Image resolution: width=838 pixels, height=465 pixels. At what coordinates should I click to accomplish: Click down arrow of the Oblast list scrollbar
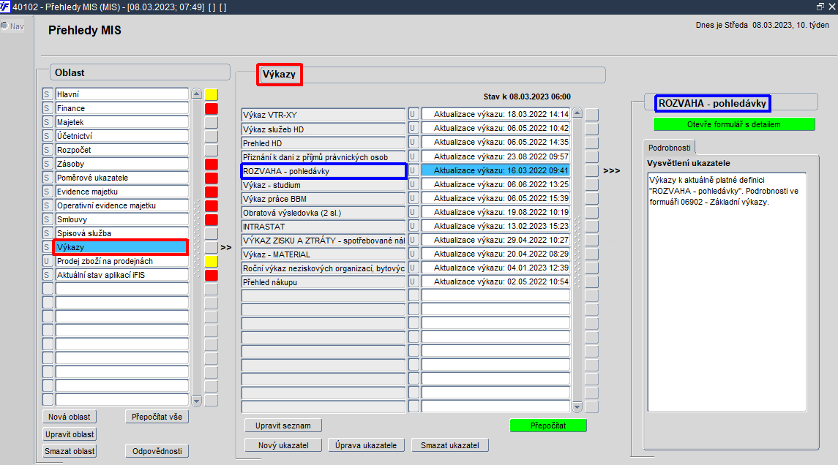click(x=196, y=401)
